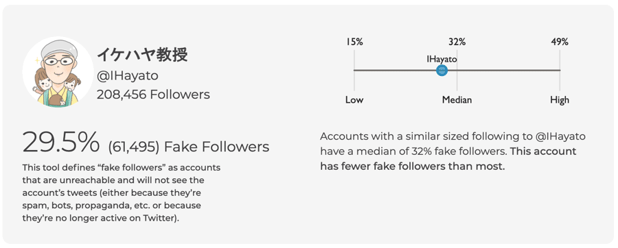Click "This account has fewer fake followers" text

coord(448,159)
